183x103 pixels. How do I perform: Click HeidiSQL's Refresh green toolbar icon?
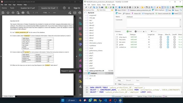pos(106,7)
